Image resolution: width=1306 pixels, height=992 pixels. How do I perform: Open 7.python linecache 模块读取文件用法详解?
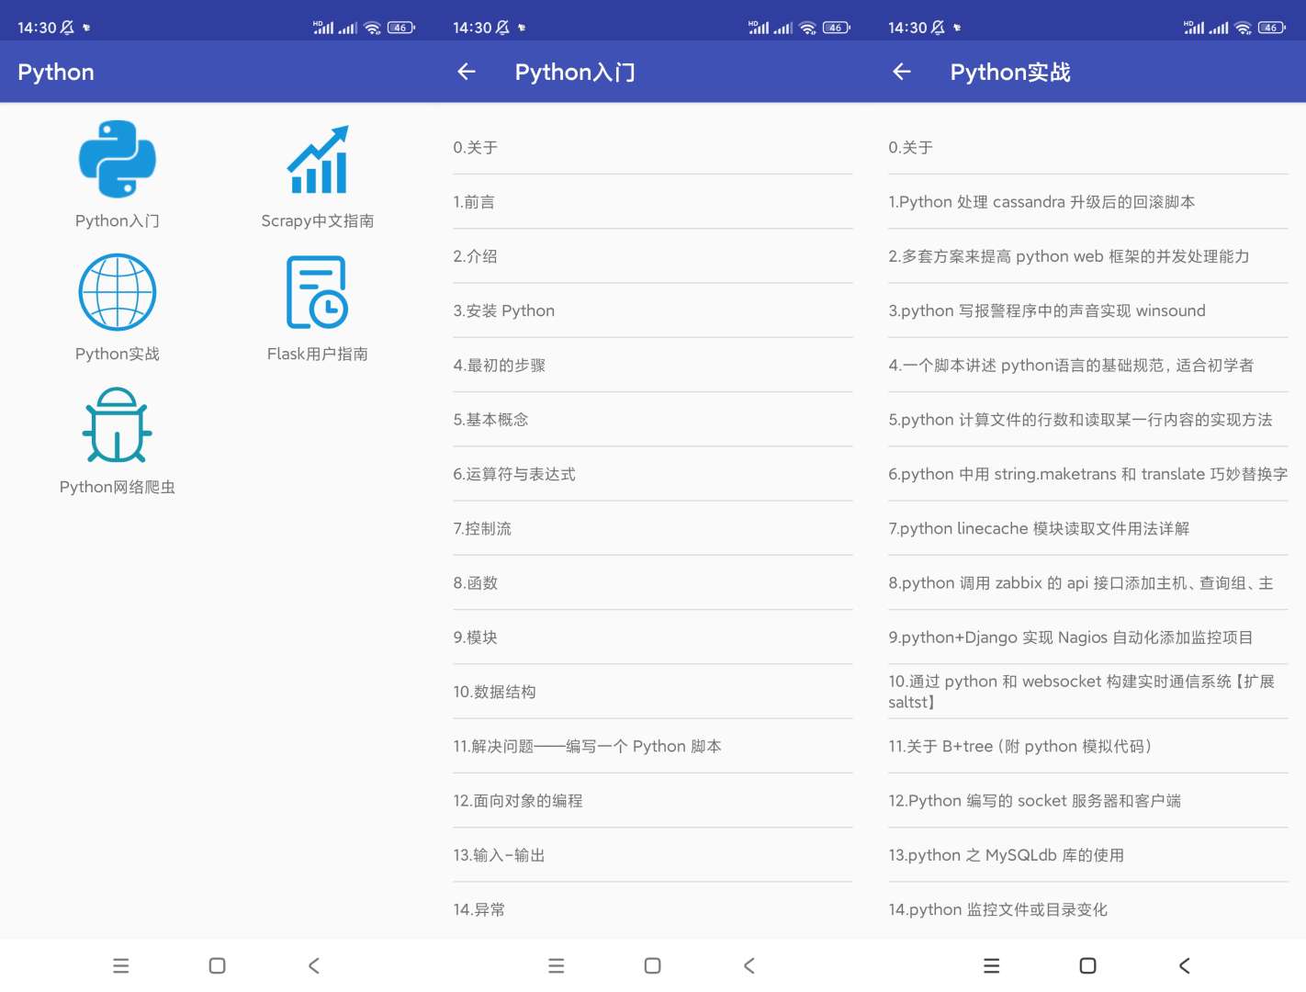click(x=1088, y=528)
